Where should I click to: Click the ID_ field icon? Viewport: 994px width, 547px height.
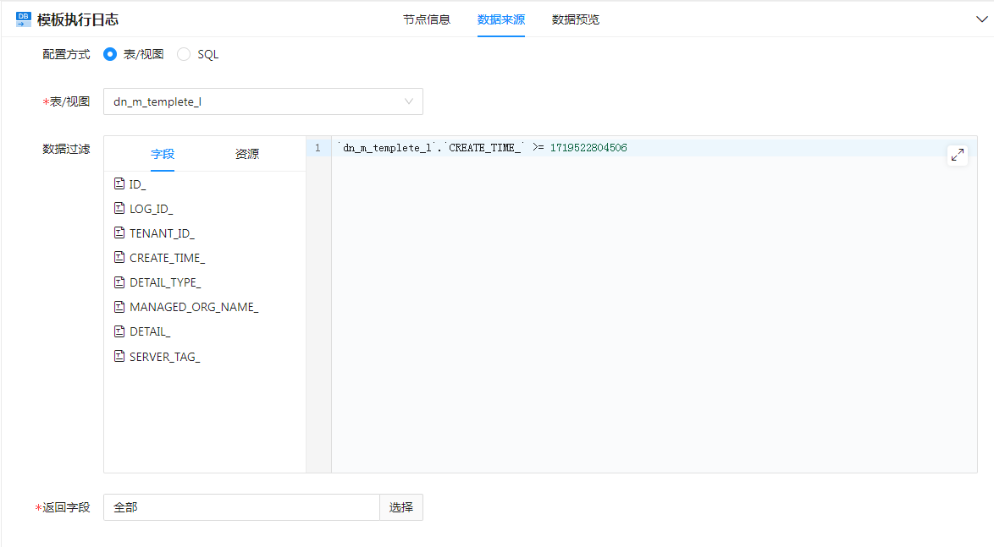[119, 183]
